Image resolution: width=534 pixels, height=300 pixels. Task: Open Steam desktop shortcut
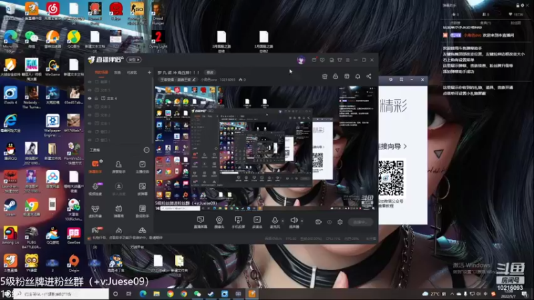tap(10, 207)
